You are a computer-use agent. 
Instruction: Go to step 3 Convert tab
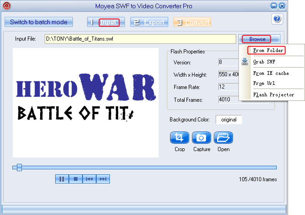[x=192, y=22]
